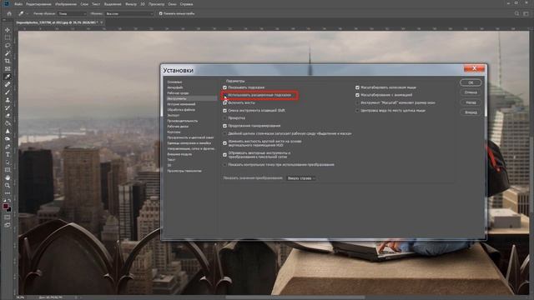Select the History Brush tool

click(x=8, y=108)
